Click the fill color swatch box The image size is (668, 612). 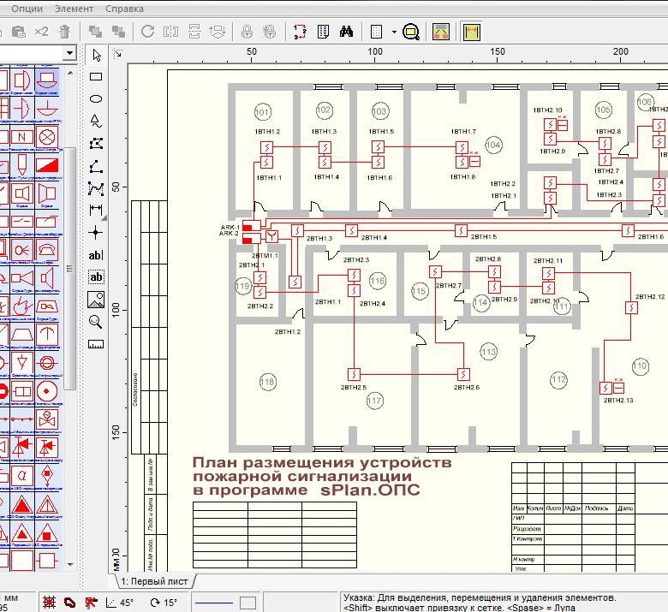click(x=248, y=603)
